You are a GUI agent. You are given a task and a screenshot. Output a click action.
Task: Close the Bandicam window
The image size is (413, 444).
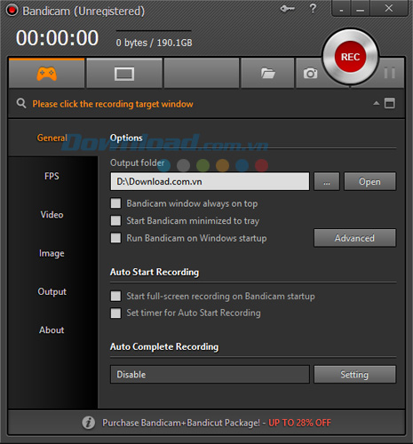click(x=389, y=8)
